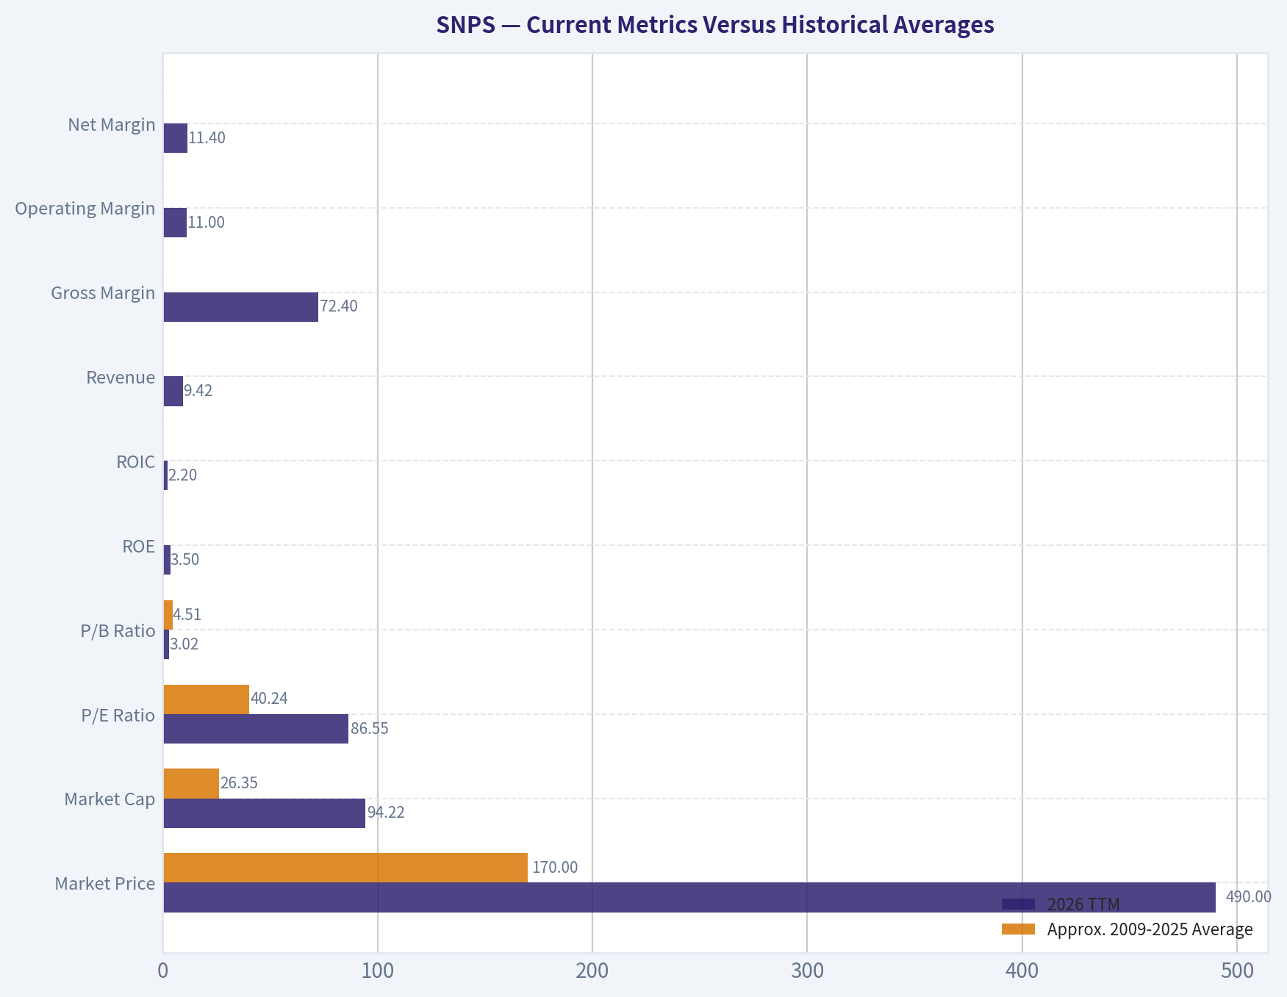Select the purple Market Price 490.00 bar

(689, 898)
